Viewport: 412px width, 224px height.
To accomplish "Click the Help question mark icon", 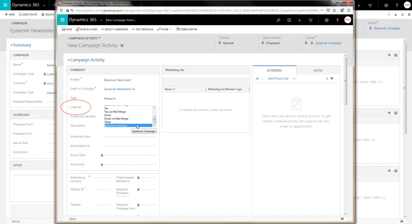I will coord(337,20).
